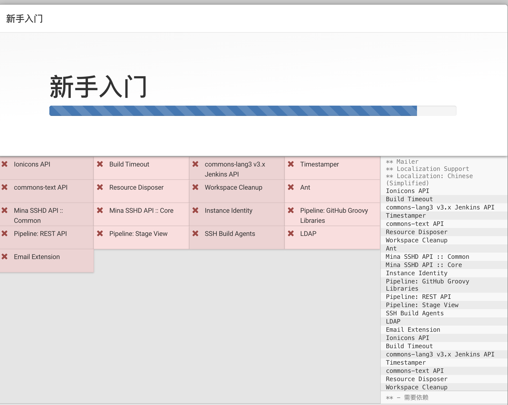Click the Build Timeout plugin name in grid

point(129,164)
